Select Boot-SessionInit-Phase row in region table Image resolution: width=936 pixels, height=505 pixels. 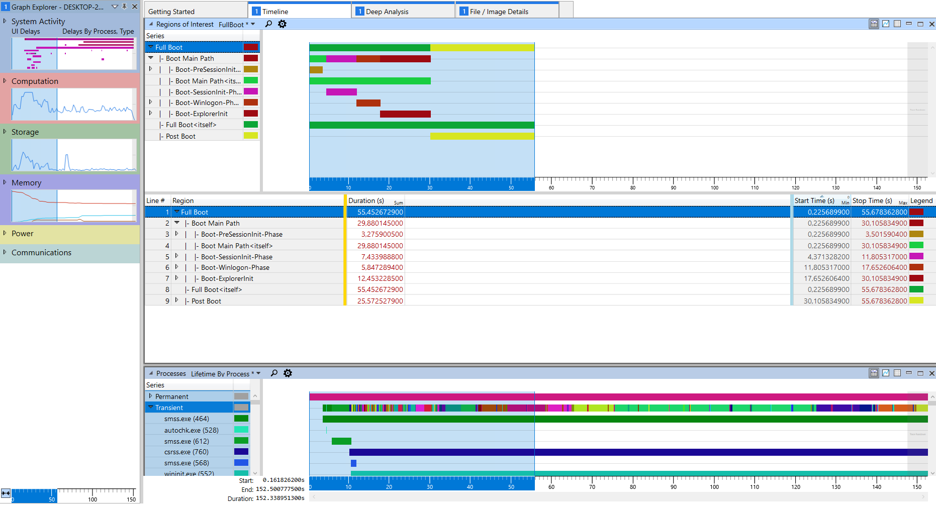point(540,256)
